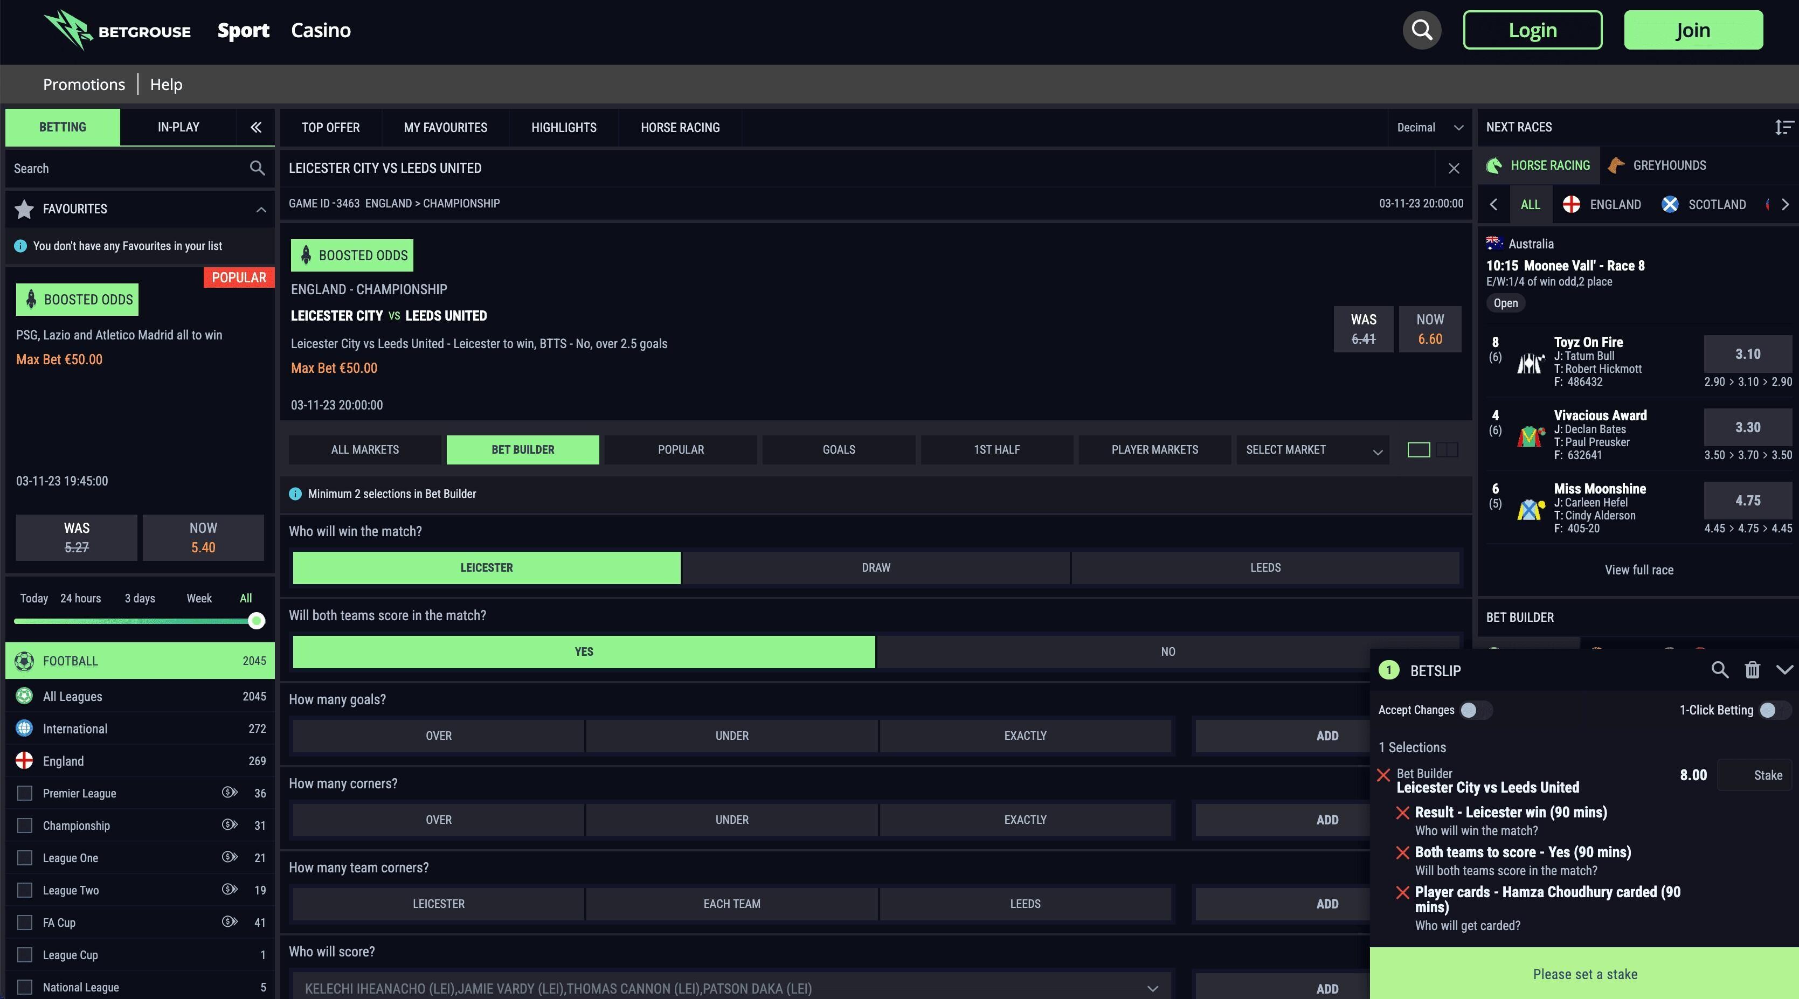Click the Next Races sort icon
This screenshot has width=1799, height=999.
[1783, 127]
